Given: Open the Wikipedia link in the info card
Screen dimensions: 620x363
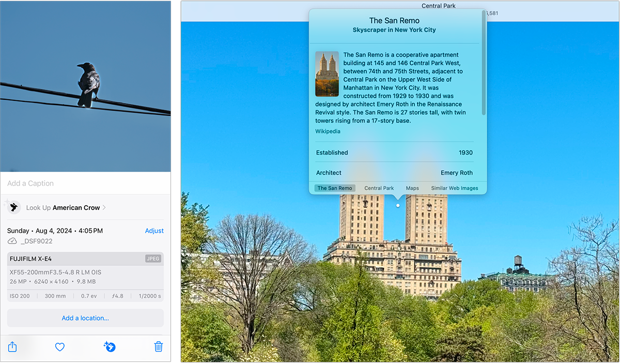Looking at the screenshot, I should point(328,131).
